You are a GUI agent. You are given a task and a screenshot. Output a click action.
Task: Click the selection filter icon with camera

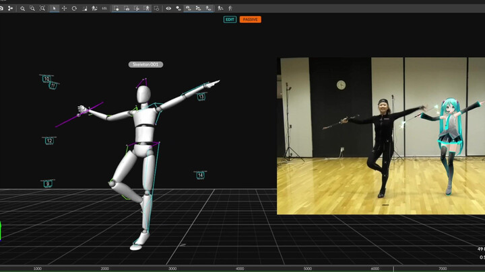127,8
